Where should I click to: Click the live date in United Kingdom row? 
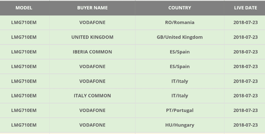(x=246, y=37)
